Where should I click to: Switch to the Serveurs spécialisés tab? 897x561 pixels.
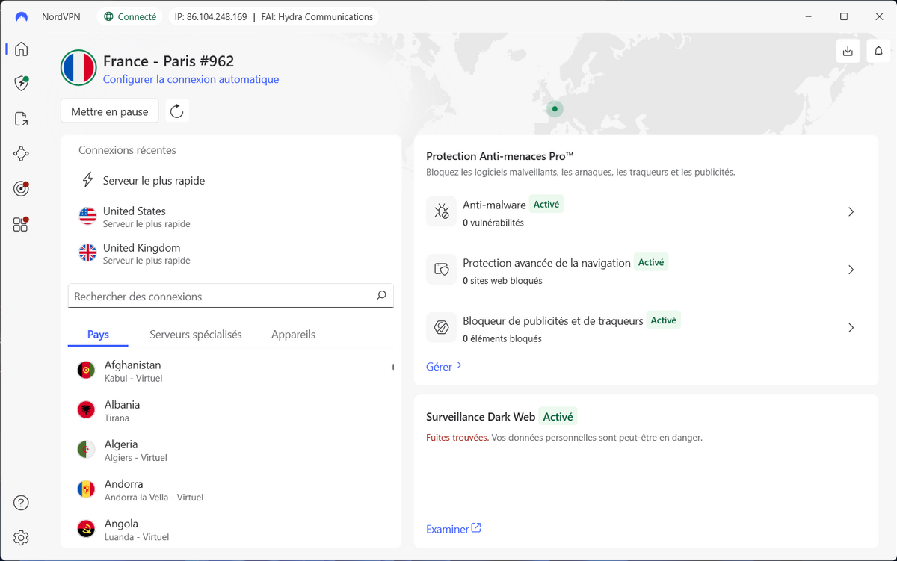coord(196,334)
